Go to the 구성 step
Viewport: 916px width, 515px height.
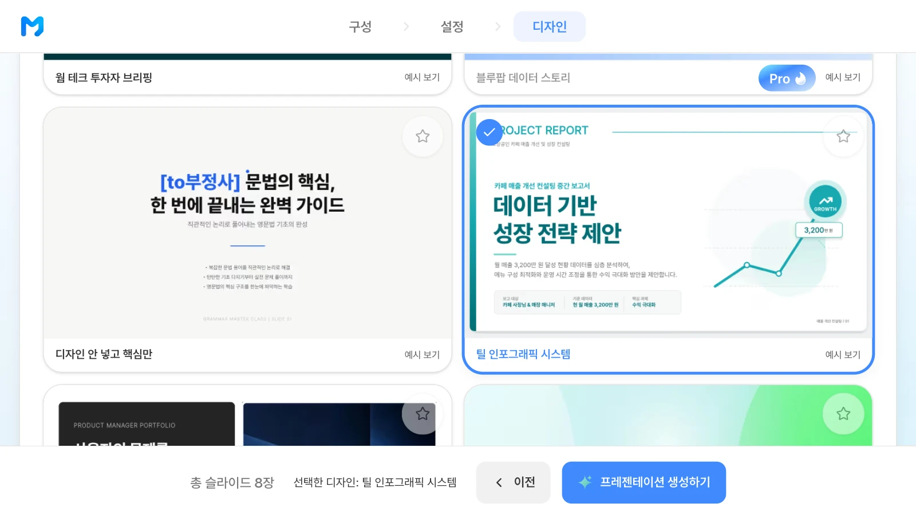pos(360,26)
